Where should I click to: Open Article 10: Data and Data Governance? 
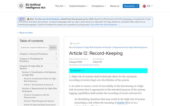[x=40, y=105]
